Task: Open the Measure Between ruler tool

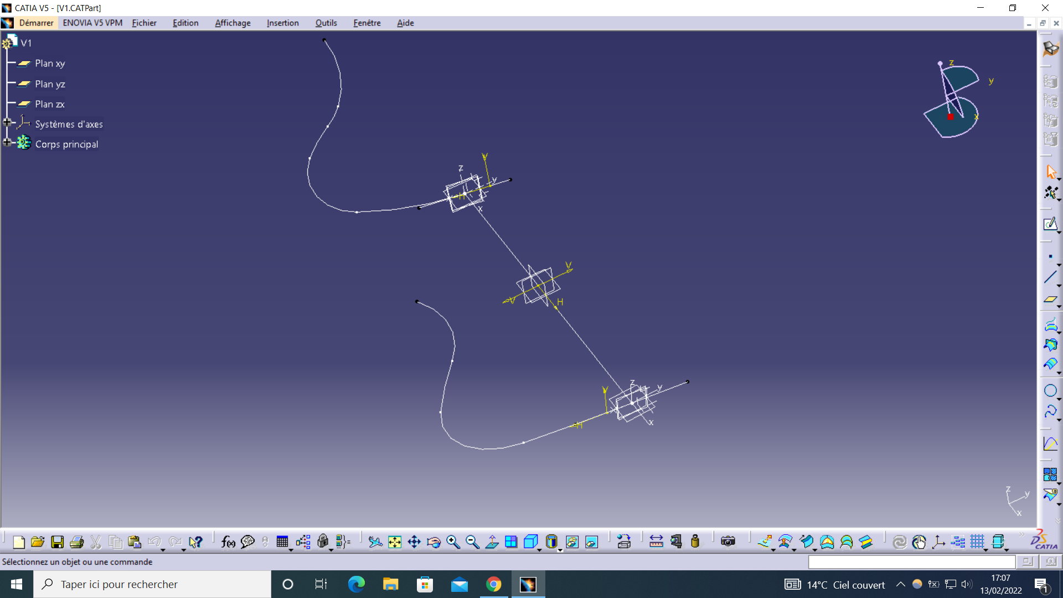Action: pos(656,542)
